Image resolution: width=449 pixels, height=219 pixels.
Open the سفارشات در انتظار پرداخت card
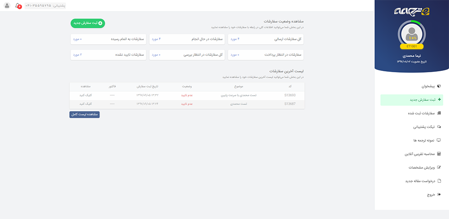point(266,55)
